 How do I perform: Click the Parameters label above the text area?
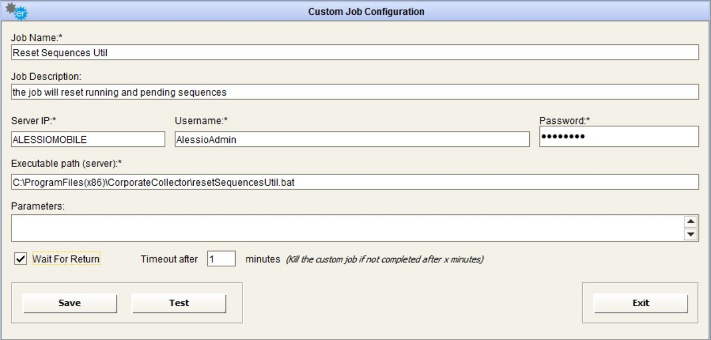tap(38, 206)
